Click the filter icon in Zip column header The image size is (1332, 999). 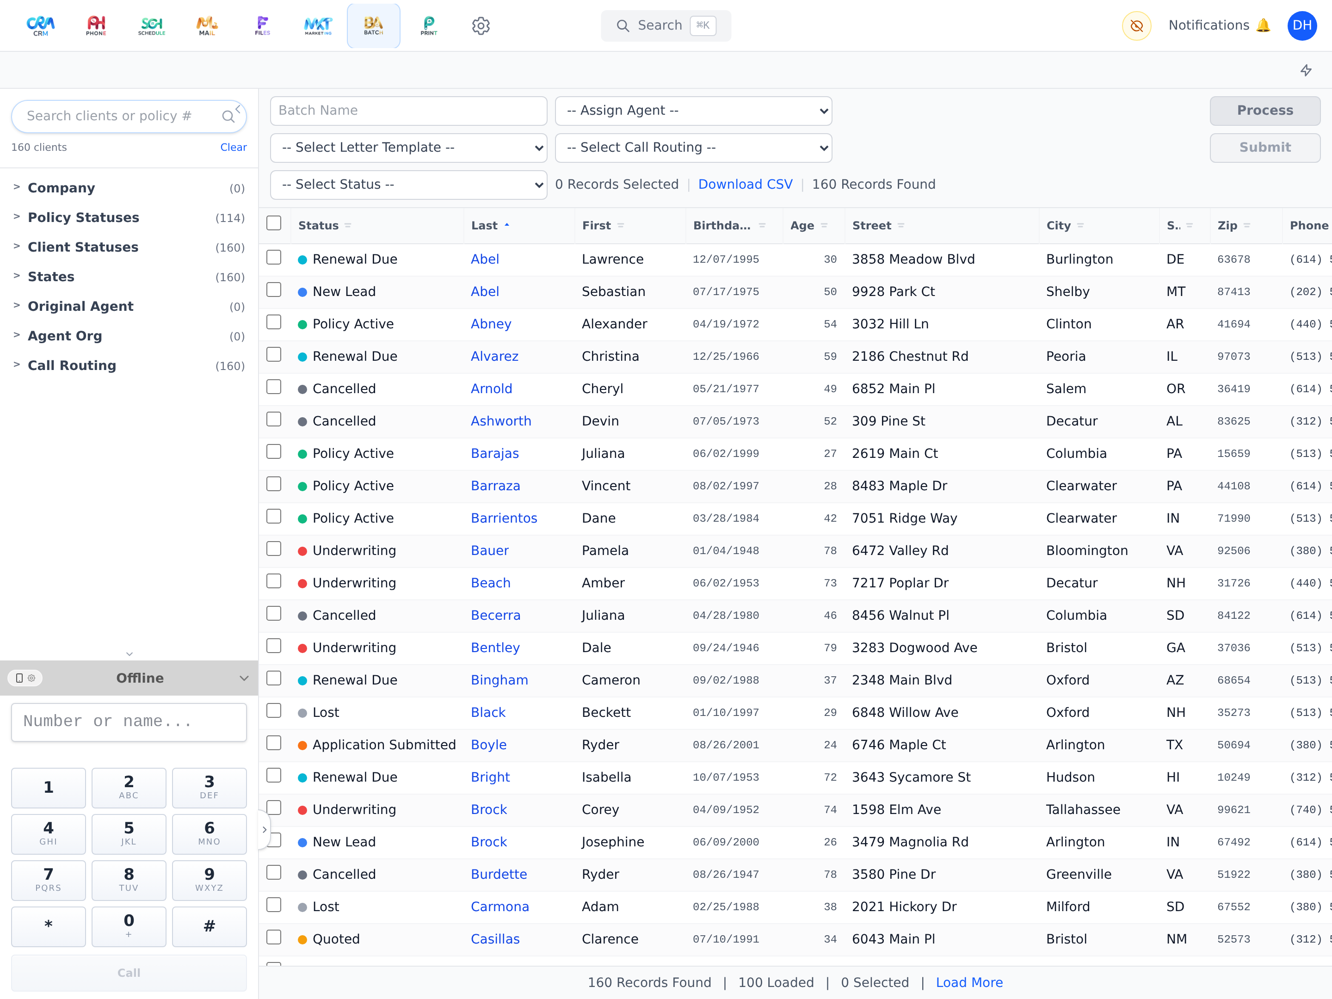tap(1246, 225)
